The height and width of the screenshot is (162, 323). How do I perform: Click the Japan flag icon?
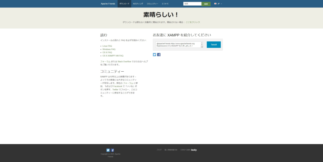(x=215, y=4)
